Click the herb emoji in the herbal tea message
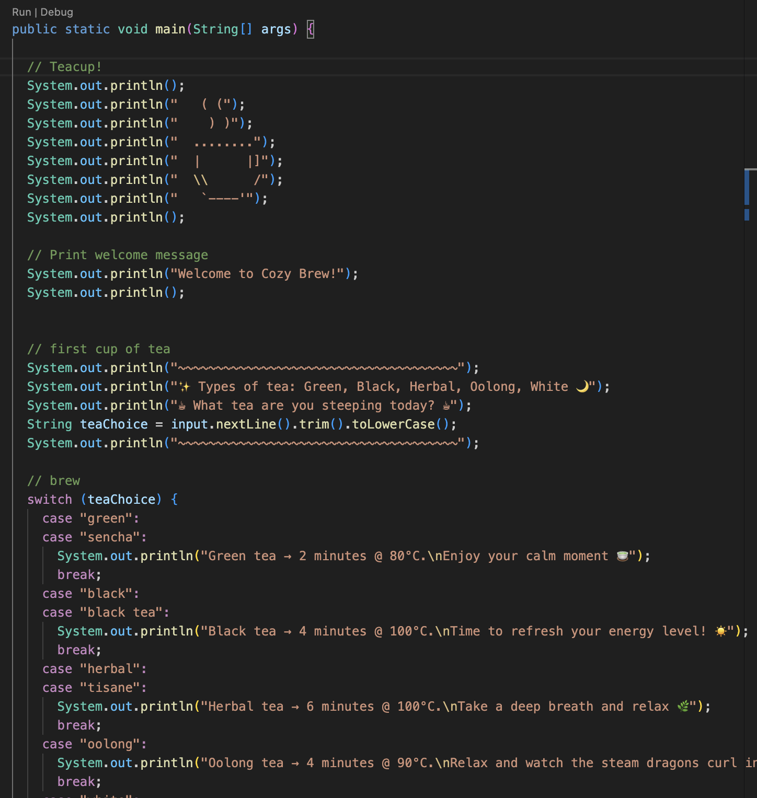 point(684,706)
